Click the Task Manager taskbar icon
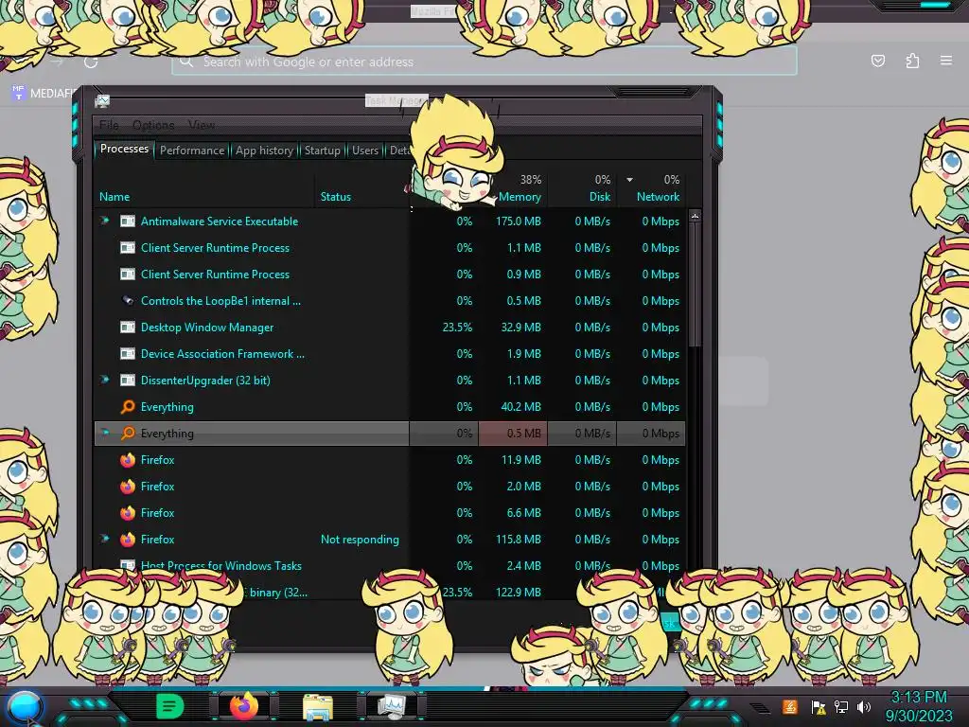Image resolution: width=969 pixels, height=727 pixels. click(x=392, y=707)
